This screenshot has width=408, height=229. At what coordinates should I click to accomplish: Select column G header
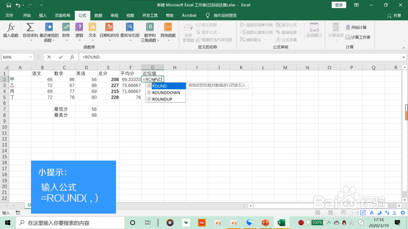tap(153, 68)
